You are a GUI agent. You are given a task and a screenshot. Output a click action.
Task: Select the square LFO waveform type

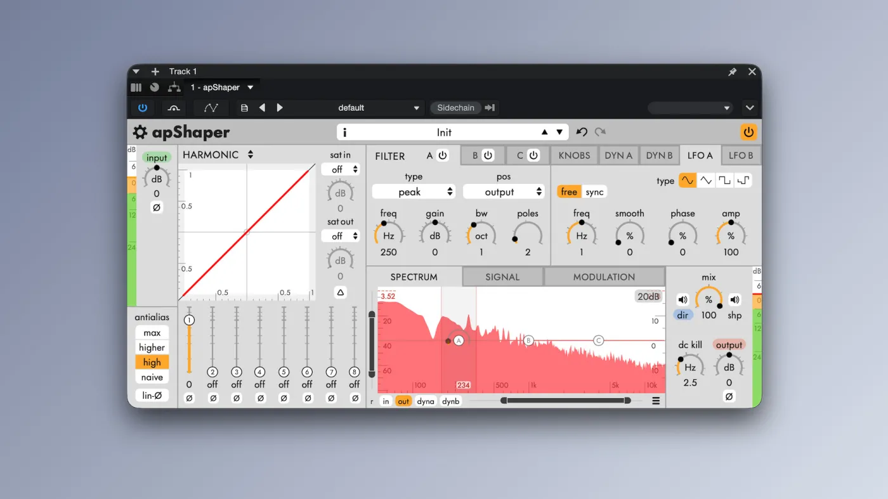pyautogui.click(x=724, y=181)
